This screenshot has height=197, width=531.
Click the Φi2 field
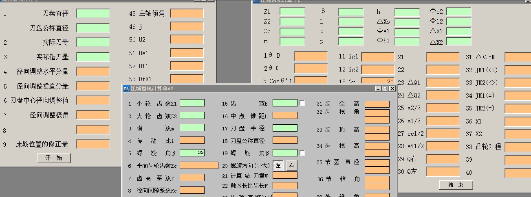tap(458, 22)
